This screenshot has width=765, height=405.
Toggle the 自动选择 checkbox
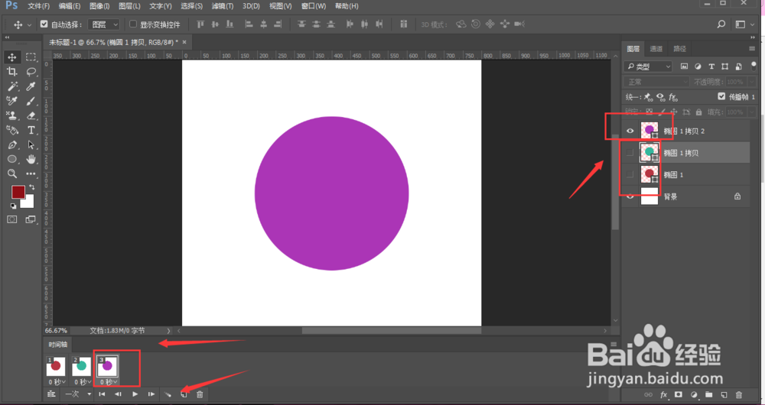pyautogui.click(x=44, y=24)
